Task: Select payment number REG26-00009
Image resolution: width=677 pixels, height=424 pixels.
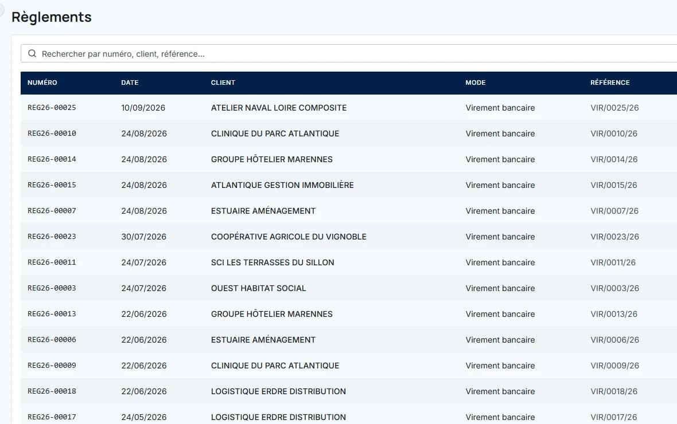Action: tap(52, 366)
